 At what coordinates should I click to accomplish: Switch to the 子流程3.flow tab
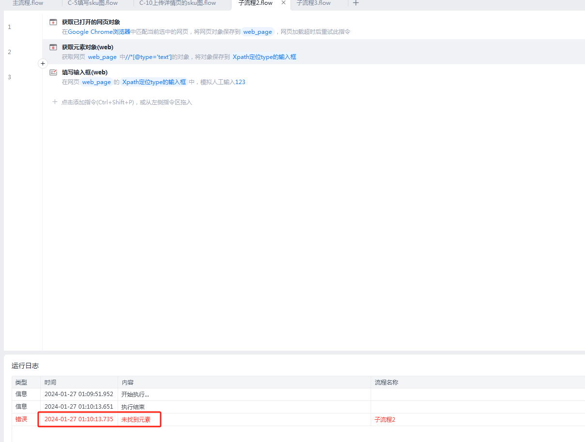click(x=314, y=3)
